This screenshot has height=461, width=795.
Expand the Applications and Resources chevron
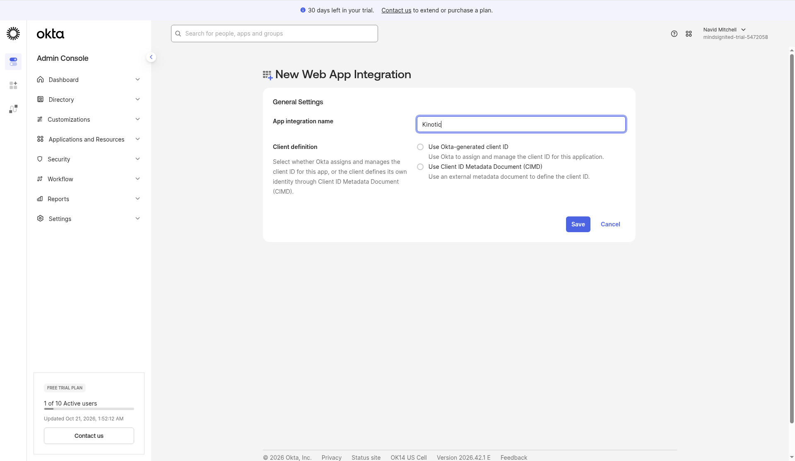[137, 139]
